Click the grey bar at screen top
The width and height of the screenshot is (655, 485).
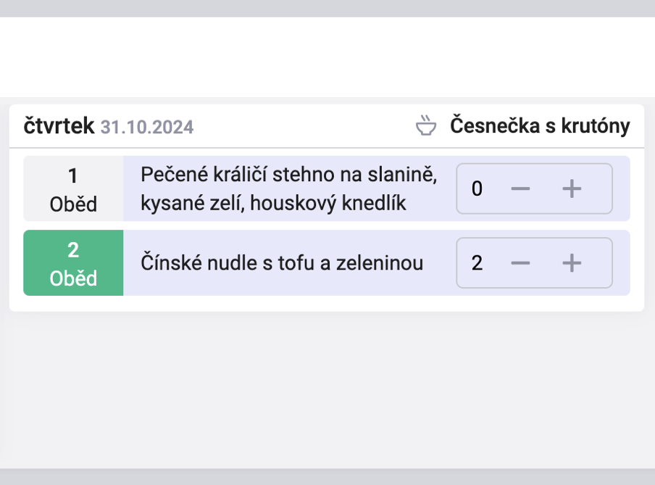pos(327,8)
